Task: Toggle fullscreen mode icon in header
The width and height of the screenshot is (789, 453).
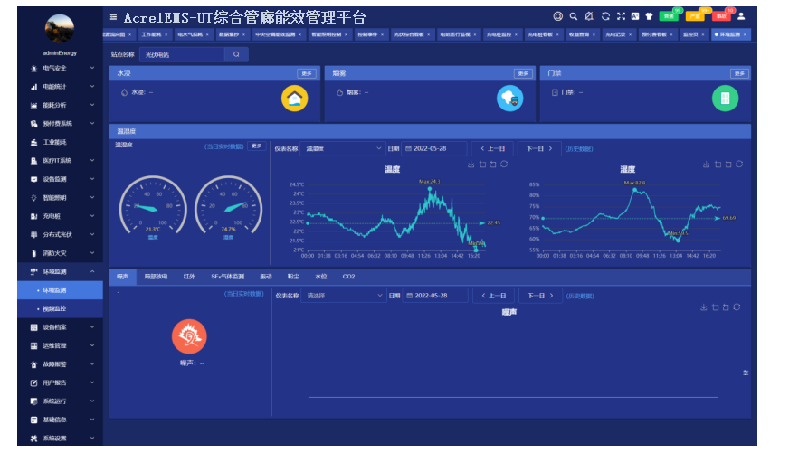Action: [x=621, y=16]
